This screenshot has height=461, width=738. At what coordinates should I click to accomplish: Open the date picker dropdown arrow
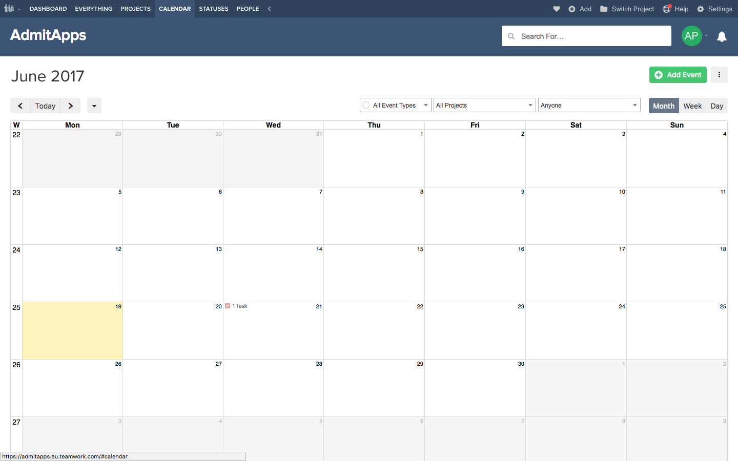click(94, 106)
